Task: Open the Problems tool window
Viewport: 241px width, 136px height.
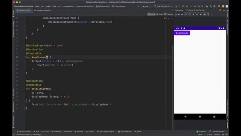Action: pos(56,131)
